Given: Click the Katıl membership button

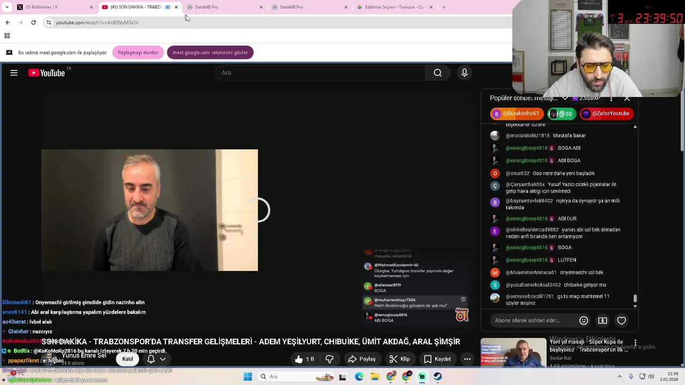Looking at the screenshot, I should [127, 359].
